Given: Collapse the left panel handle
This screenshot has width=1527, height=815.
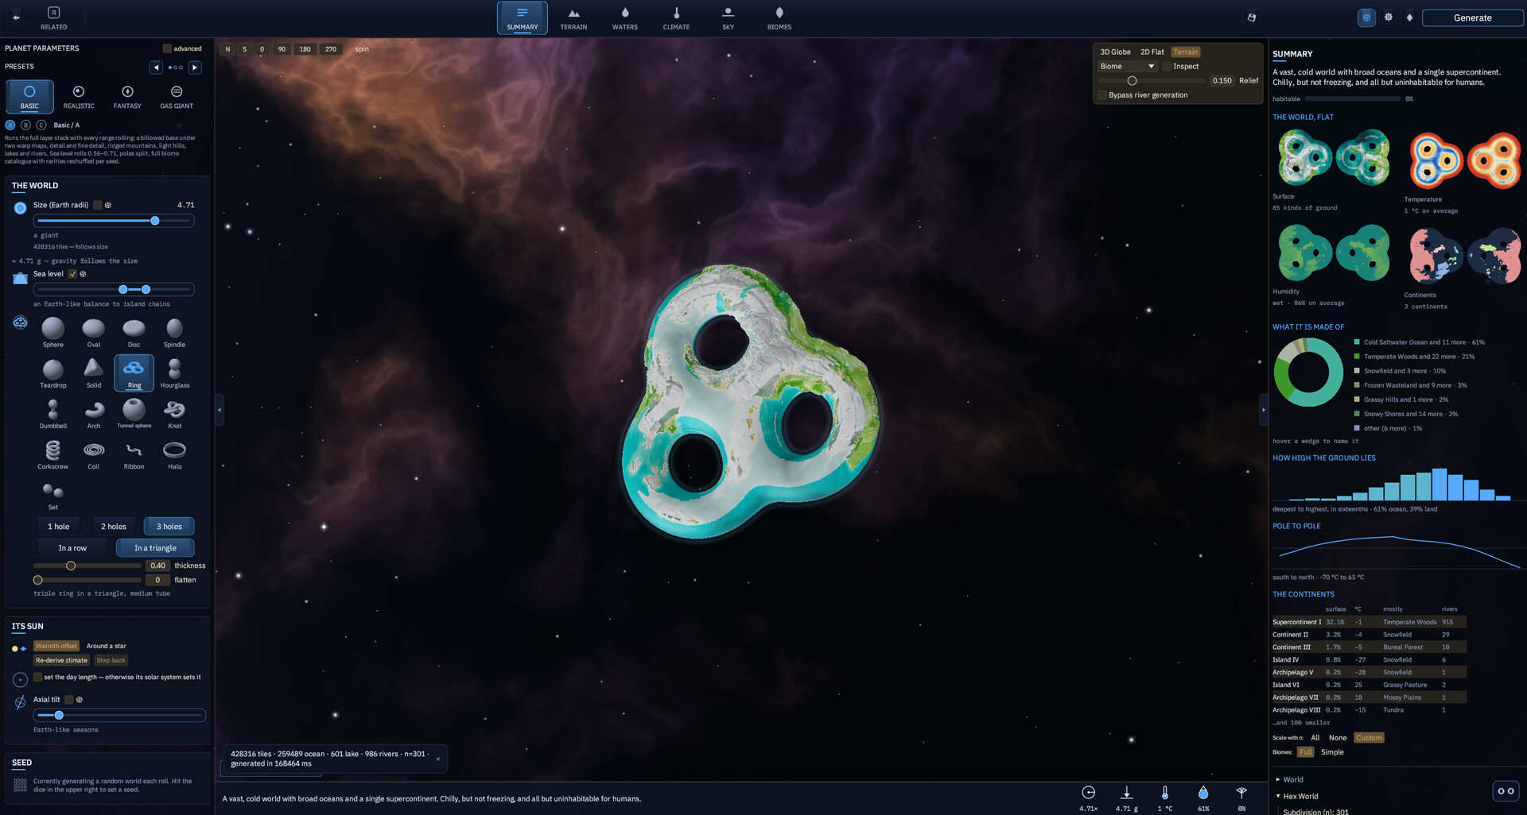Looking at the screenshot, I should (220, 410).
